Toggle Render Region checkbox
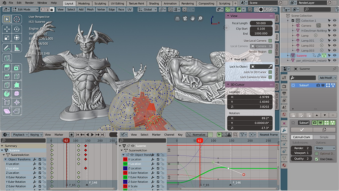Viewport: 339px width, 191px height. tap(270, 52)
